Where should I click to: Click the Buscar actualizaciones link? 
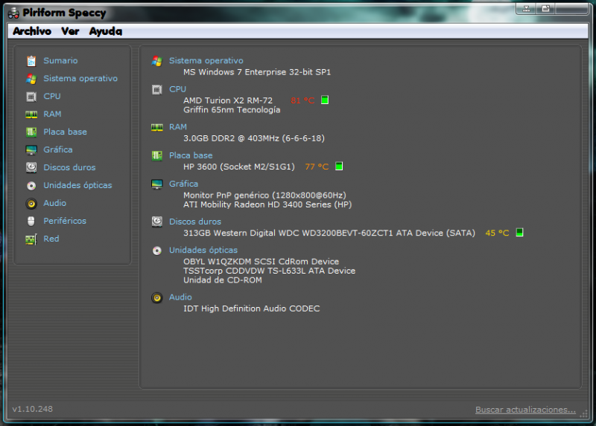(525, 410)
